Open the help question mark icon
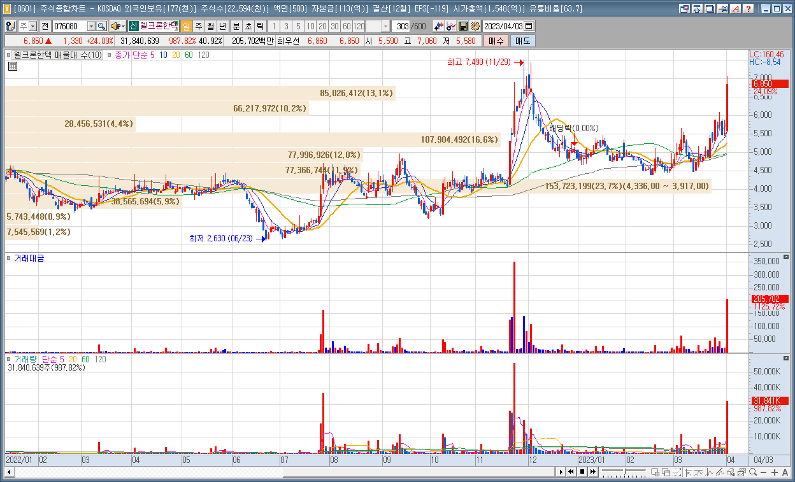Screen dimensions: 795x482 (748, 9)
